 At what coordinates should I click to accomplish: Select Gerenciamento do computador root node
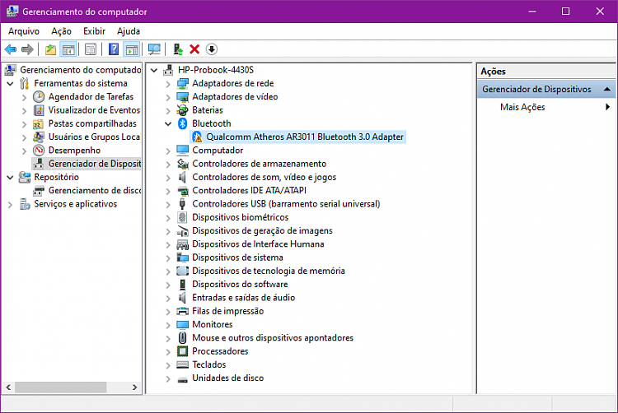click(x=81, y=70)
